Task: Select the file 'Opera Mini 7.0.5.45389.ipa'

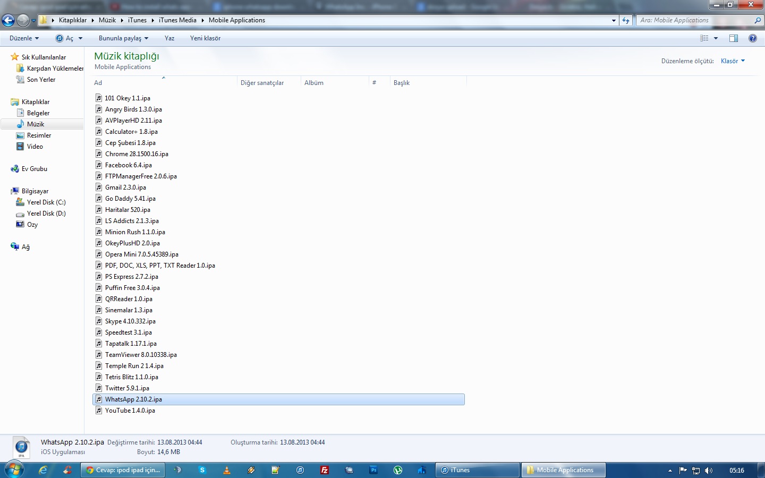Action: [142, 254]
